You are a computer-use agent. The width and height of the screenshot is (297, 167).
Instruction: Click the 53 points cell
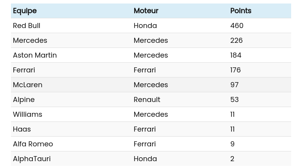(x=234, y=100)
